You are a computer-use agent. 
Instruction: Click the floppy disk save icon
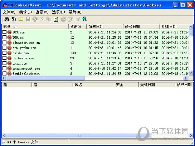point(28,19)
